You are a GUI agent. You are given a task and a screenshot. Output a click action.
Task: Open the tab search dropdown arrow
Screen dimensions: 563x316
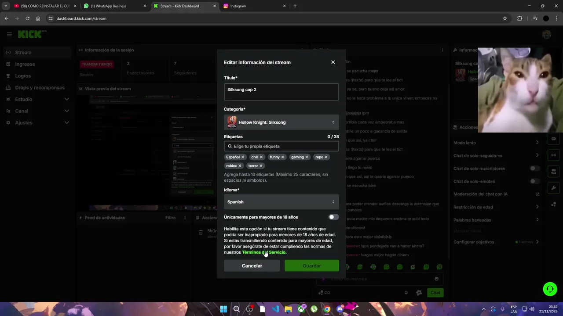(6, 6)
